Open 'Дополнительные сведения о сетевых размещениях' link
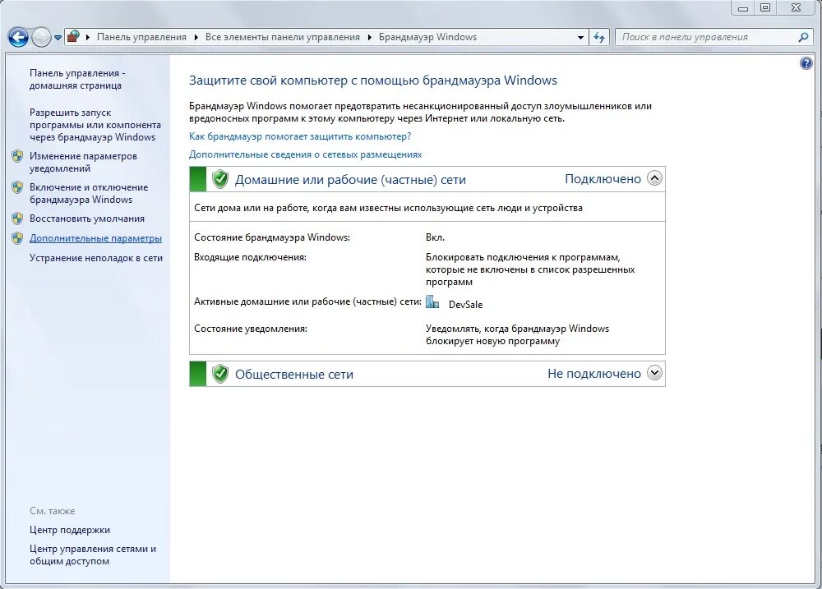 tap(305, 154)
